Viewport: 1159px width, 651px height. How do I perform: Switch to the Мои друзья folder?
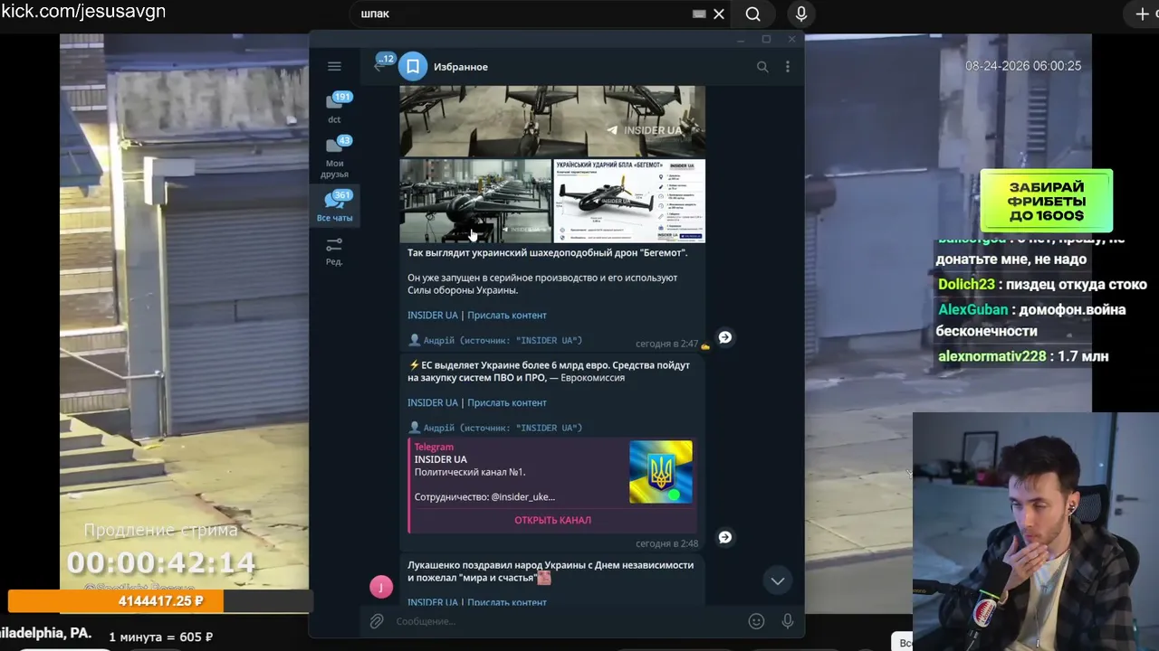tap(334, 157)
